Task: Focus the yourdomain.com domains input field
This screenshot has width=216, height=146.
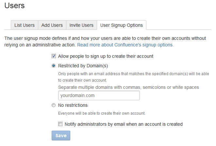Action: pos(99,96)
